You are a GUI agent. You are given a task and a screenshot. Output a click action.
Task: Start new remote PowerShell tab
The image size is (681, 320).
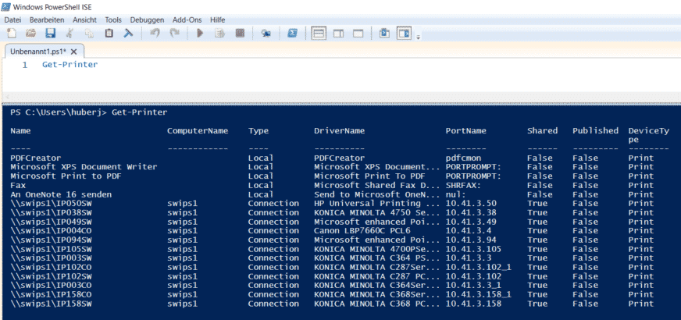[266, 34]
